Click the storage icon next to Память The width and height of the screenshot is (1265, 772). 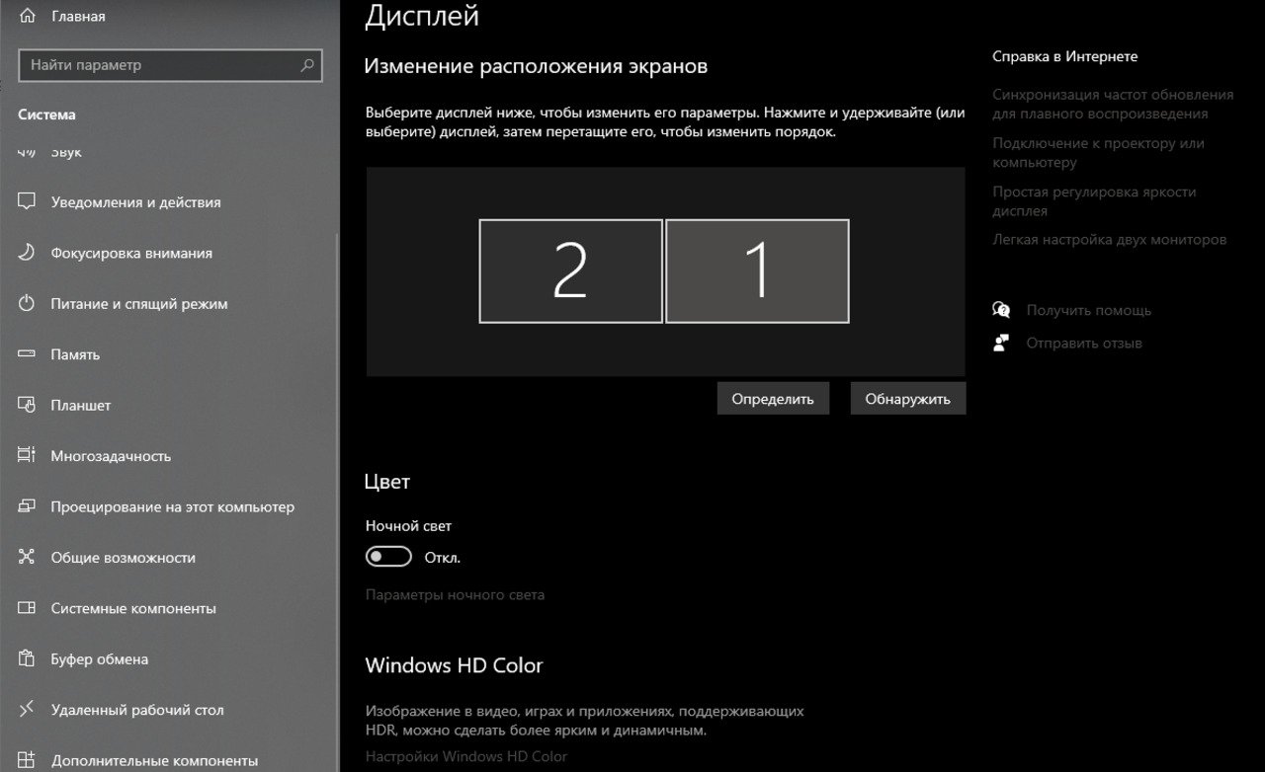coord(27,354)
